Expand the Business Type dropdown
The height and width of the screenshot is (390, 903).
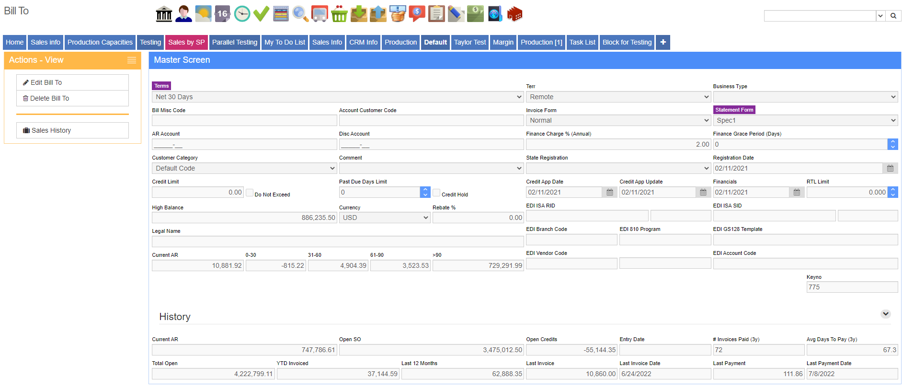pos(805,97)
